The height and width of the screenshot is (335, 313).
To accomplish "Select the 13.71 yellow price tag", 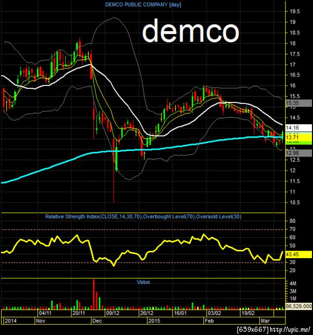I will 298,137.
